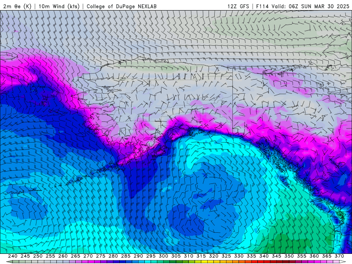Viewport: 352px width, 264px height.
Task: Select the 260 scale value
Action: click(63, 256)
